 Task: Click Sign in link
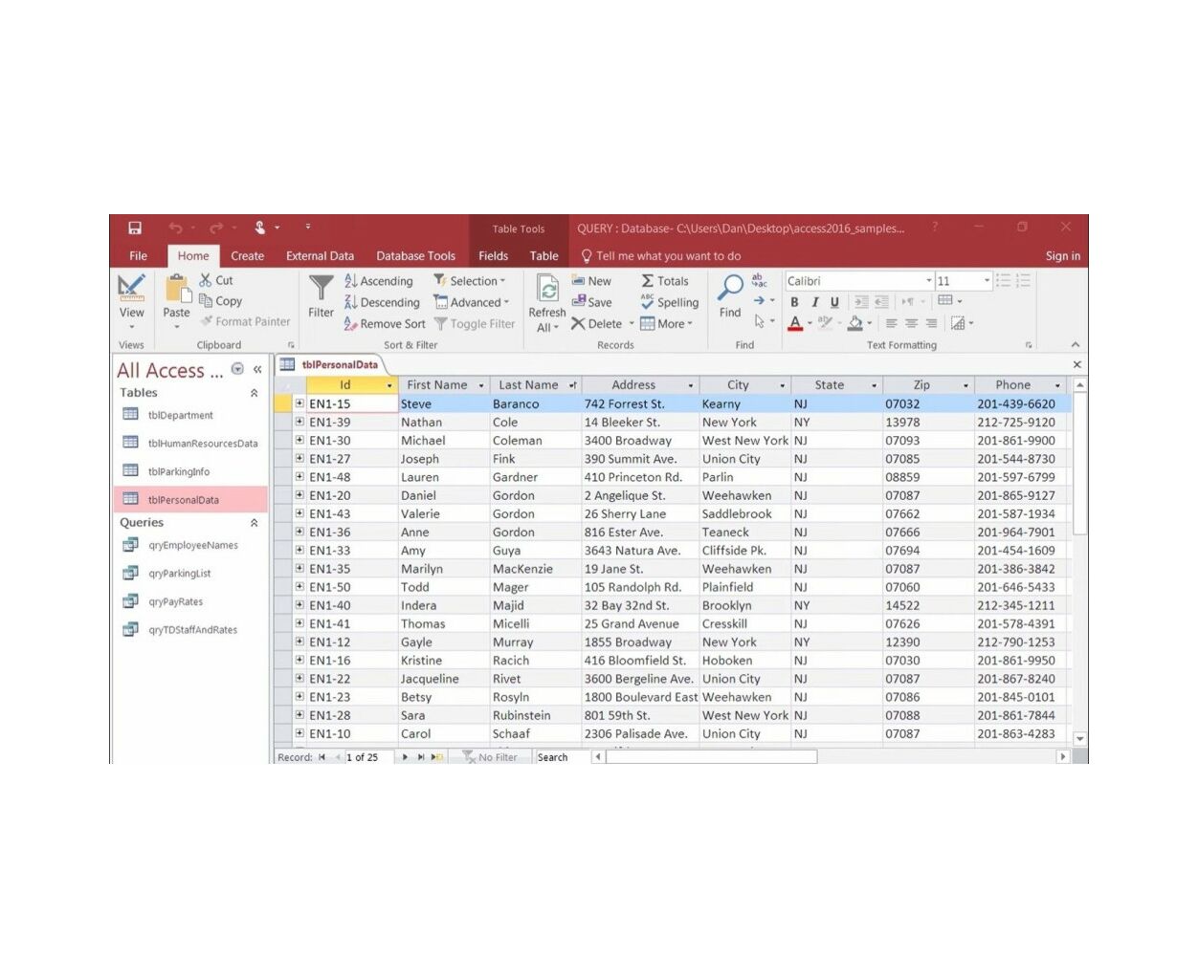point(1062,256)
